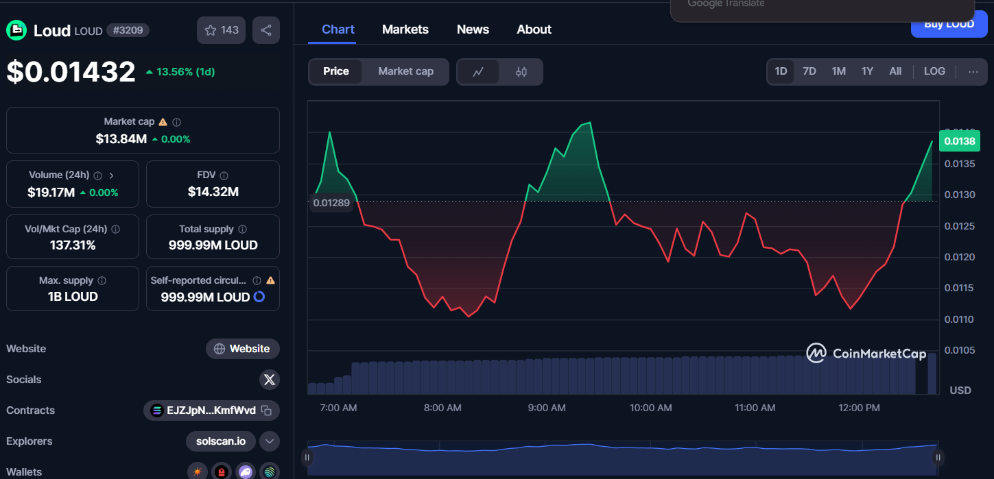Open the orange starburst wallet icon
This screenshot has height=479, width=994.
(198, 471)
